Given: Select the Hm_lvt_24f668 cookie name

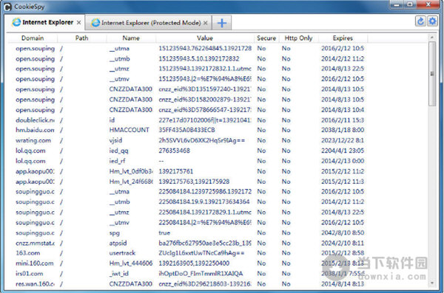Looking at the screenshot, I should click(x=131, y=182).
